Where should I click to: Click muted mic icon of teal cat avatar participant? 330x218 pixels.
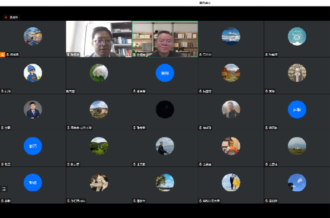[267, 54]
